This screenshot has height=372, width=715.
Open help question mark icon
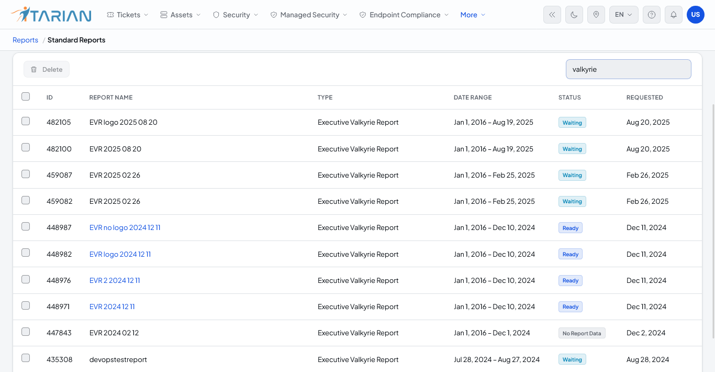tap(652, 15)
